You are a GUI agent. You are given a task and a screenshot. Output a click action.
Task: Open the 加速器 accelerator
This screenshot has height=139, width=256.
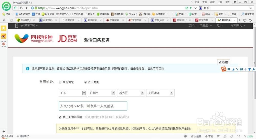(196, 136)
